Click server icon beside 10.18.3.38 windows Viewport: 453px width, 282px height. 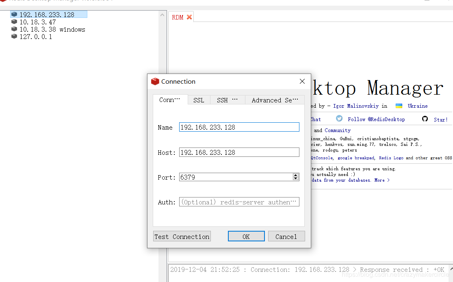[x=14, y=29]
